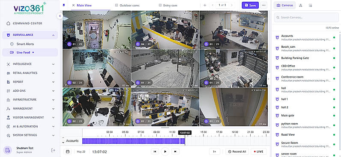Screen dimensions: 341x157
Task: Expand the System Settings menu
Action: 30,135
